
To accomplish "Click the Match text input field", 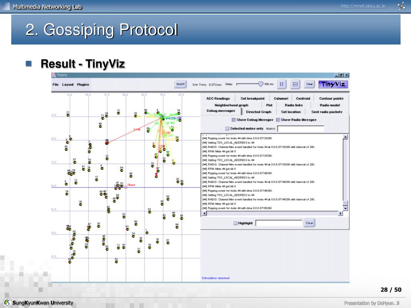I will click(301, 129).
